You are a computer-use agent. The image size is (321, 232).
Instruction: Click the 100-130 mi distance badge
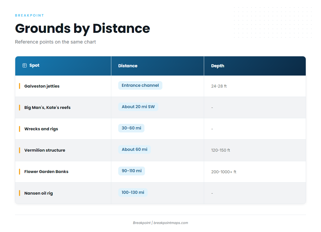[x=133, y=192]
